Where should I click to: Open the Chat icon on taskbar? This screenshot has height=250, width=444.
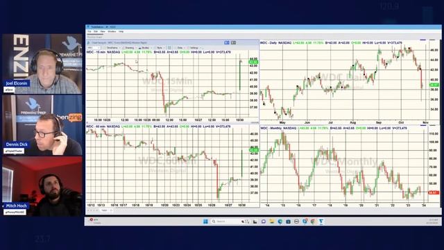pyautogui.click(x=264, y=222)
